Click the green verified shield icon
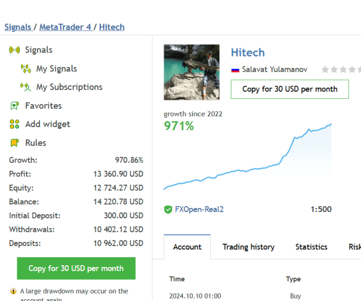 (168, 209)
